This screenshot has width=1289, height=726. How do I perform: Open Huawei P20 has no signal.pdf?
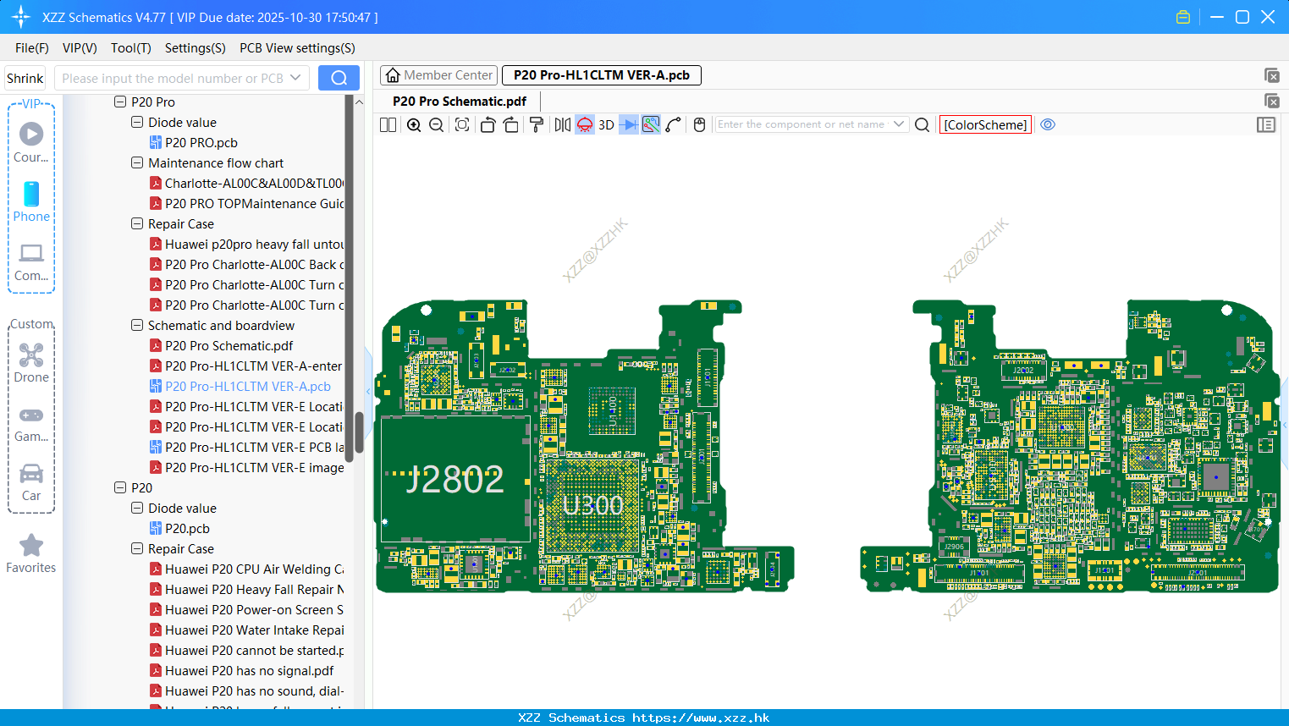click(242, 671)
